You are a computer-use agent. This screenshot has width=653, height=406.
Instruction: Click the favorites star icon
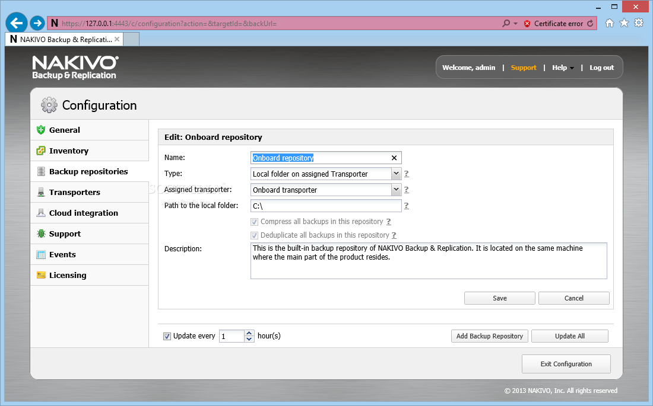[x=624, y=23]
